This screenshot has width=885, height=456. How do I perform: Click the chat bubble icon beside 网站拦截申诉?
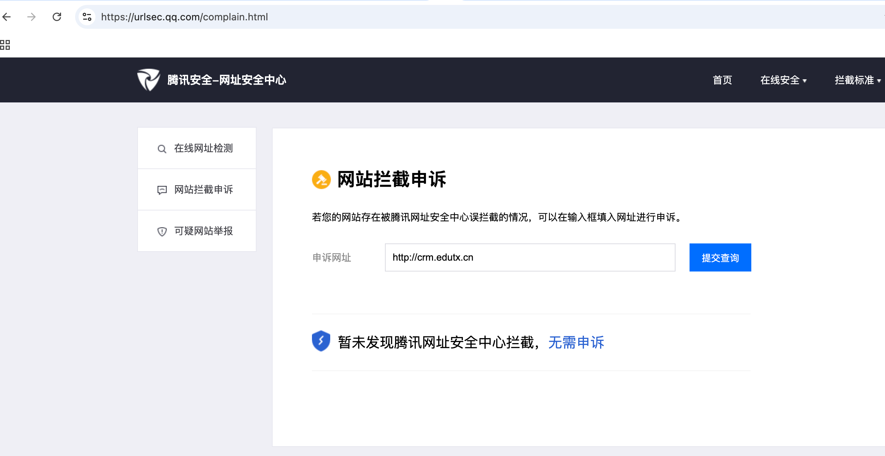[x=162, y=190]
